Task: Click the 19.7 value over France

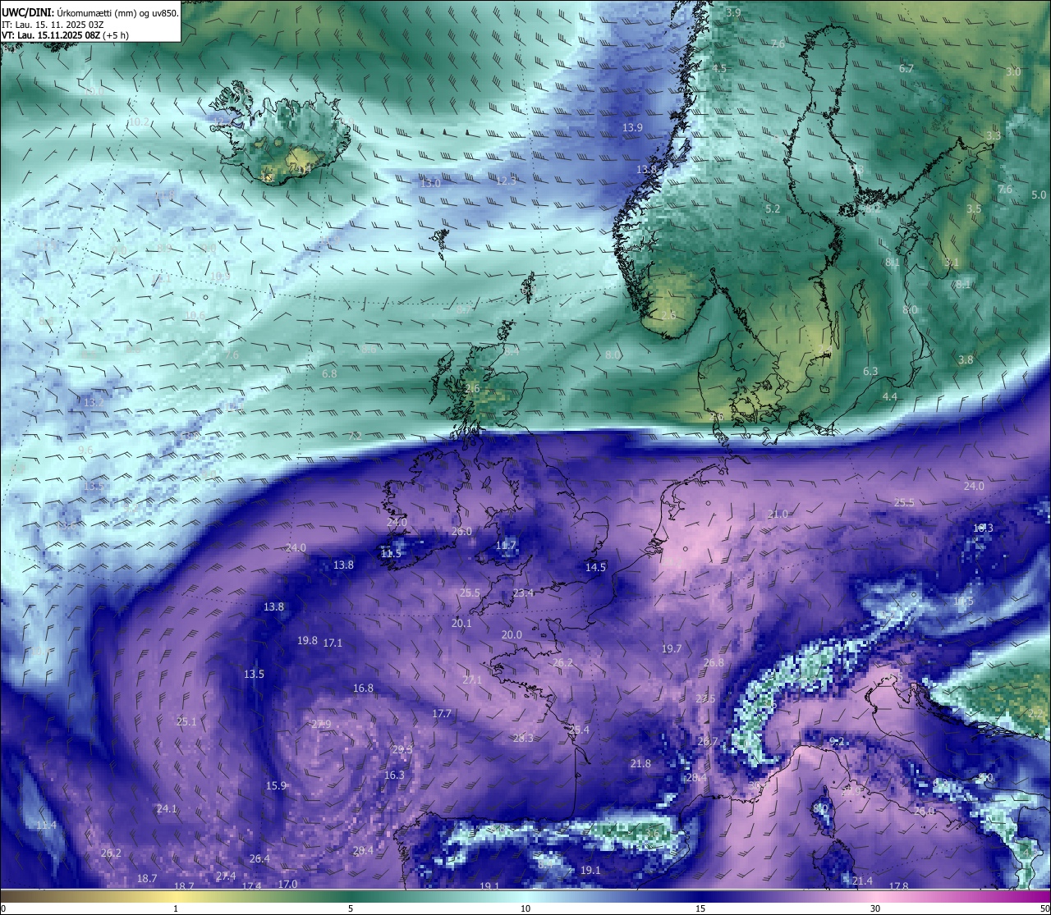Action: (x=672, y=648)
